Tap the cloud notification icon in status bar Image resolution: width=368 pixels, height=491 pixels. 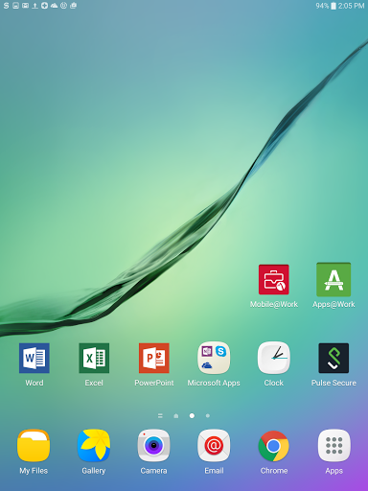coord(54,6)
